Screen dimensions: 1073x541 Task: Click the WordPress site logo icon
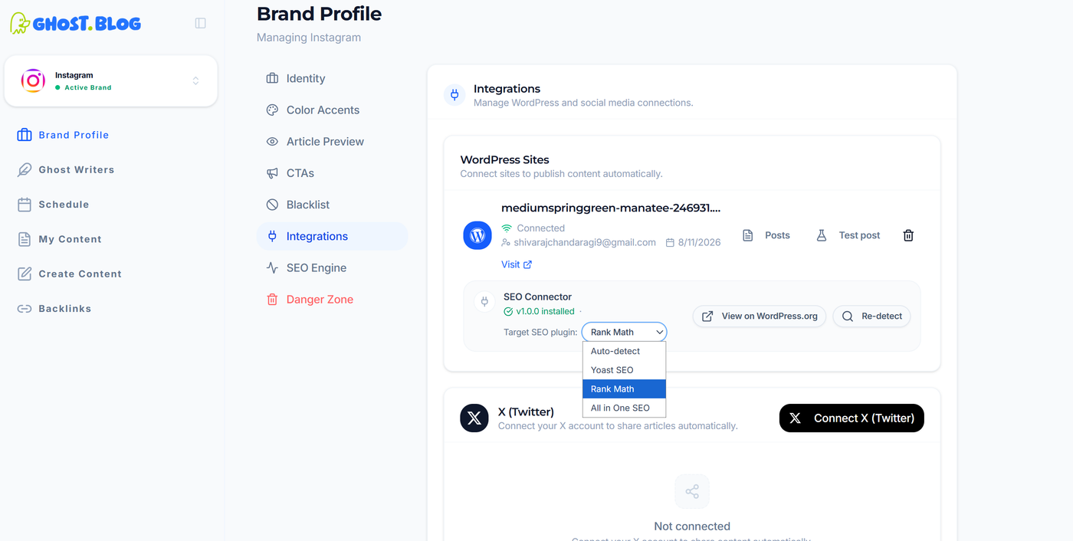[x=477, y=235]
